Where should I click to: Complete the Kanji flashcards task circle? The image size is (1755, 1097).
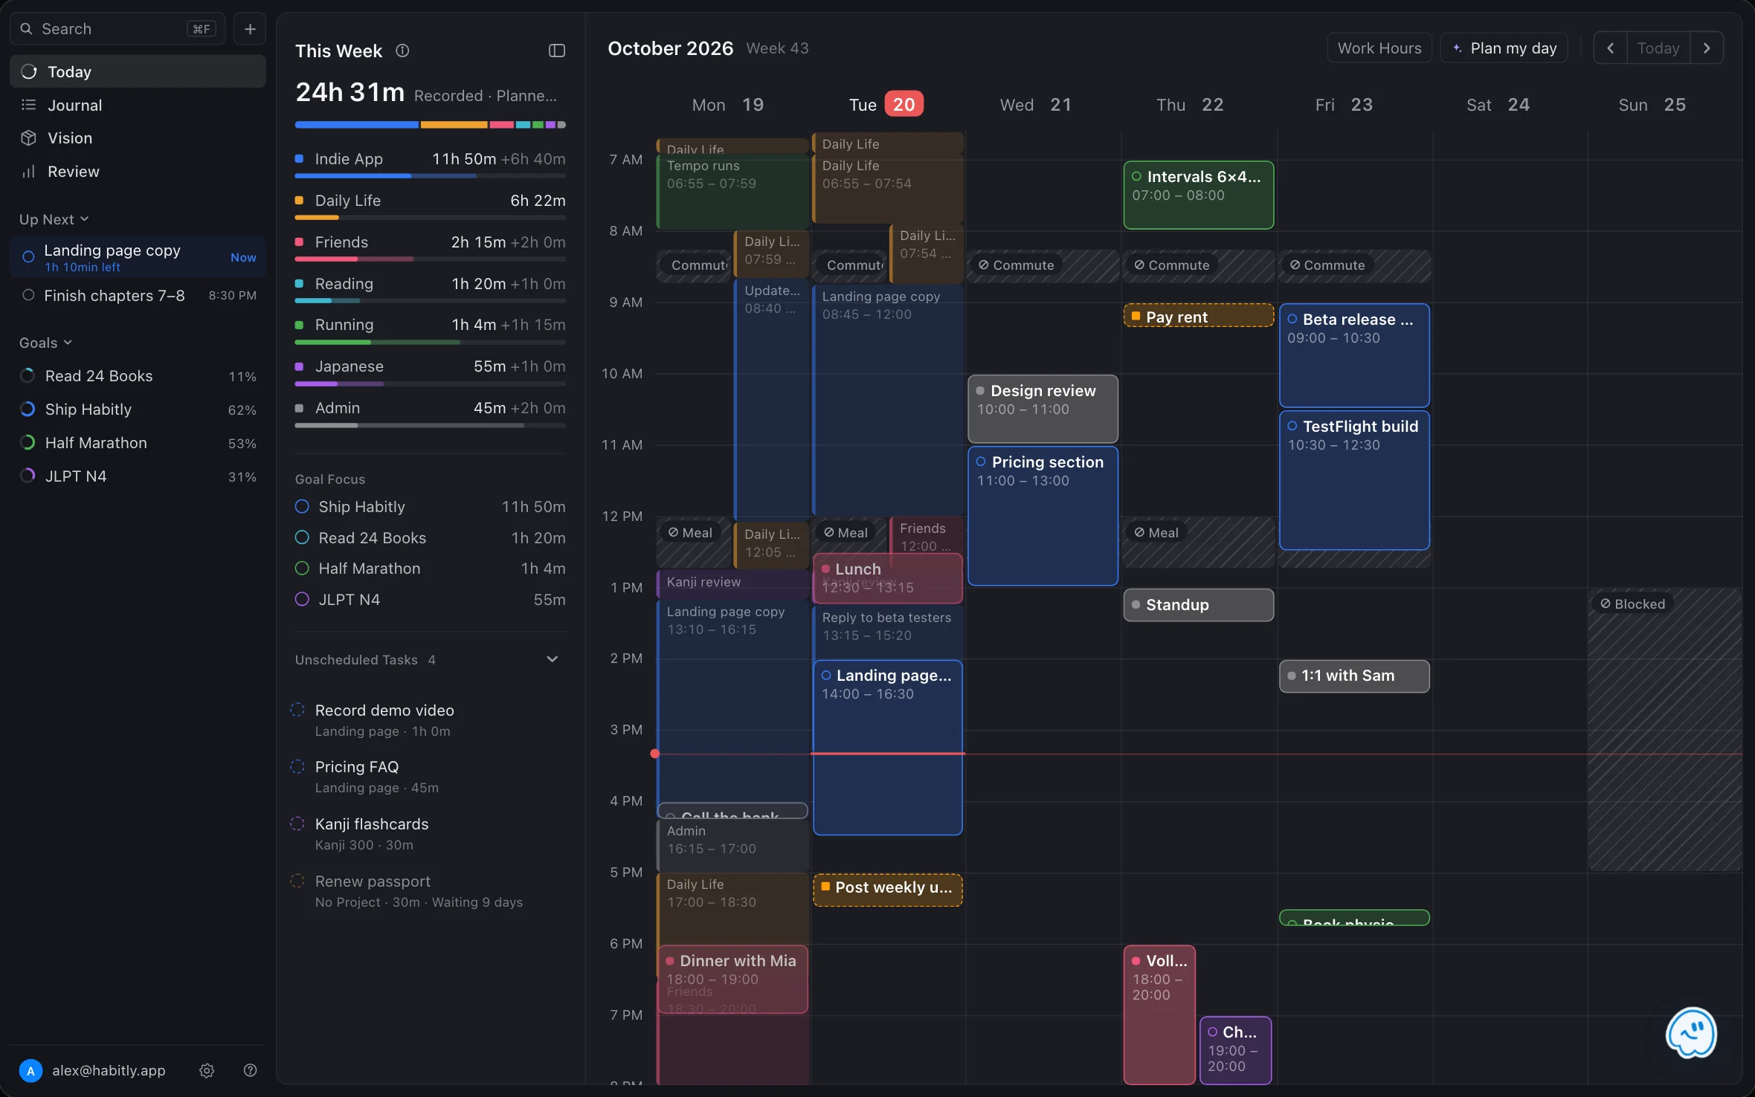coord(297,823)
